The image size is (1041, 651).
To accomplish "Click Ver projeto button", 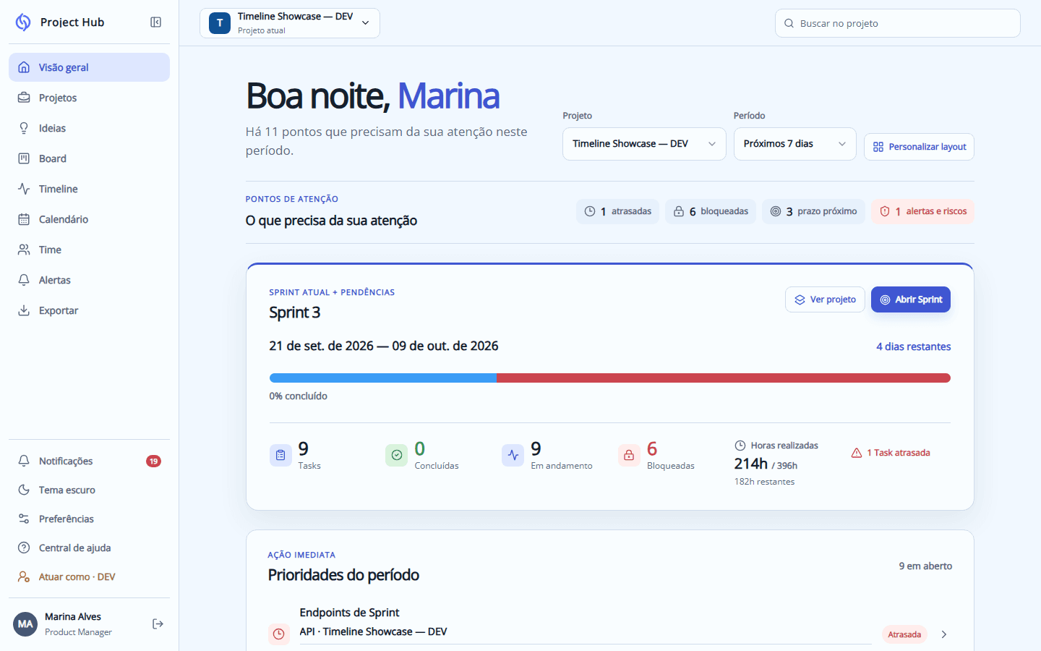I will pyautogui.click(x=825, y=299).
